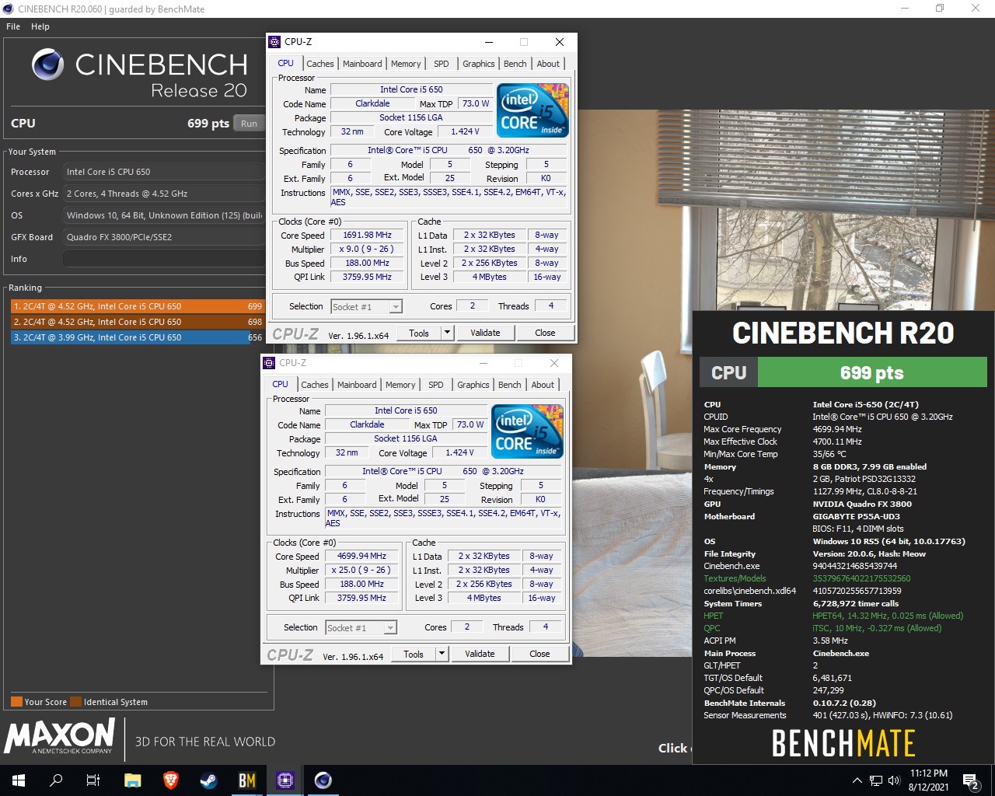Click Core Speed 1691.98 MHz value
Screen dimensions: 995x796
[367, 235]
